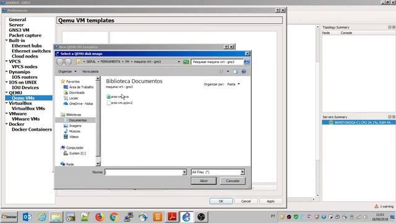Open Adobe Acrobat Reader taskbar icon
This screenshot has height=223, width=396.
(x=172, y=217)
